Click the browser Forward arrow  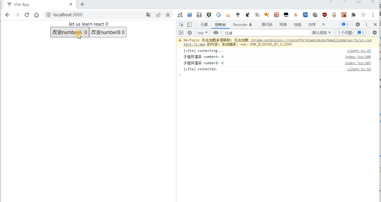coord(17,15)
